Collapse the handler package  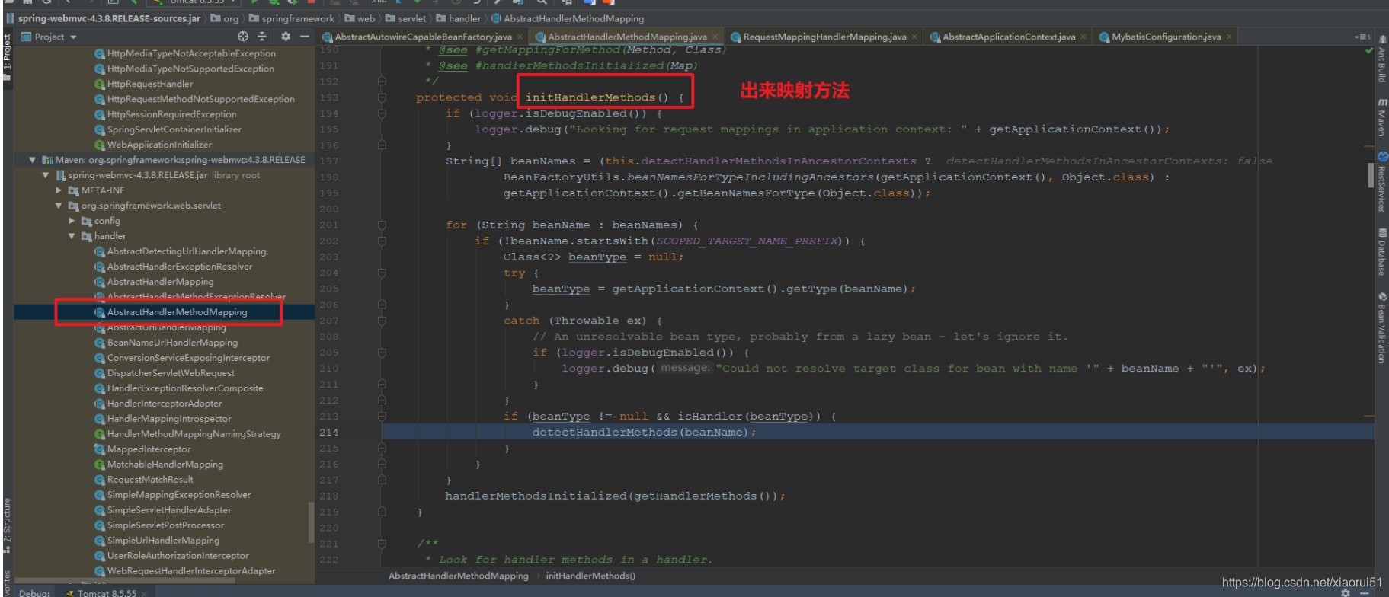point(72,236)
